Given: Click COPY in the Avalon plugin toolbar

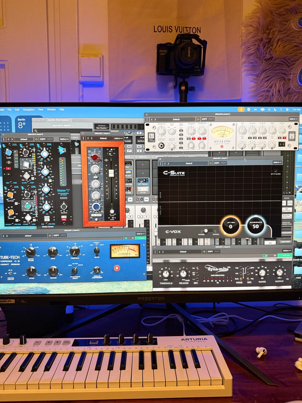Looking at the screenshot, I should pyautogui.click(x=204, y=119).
